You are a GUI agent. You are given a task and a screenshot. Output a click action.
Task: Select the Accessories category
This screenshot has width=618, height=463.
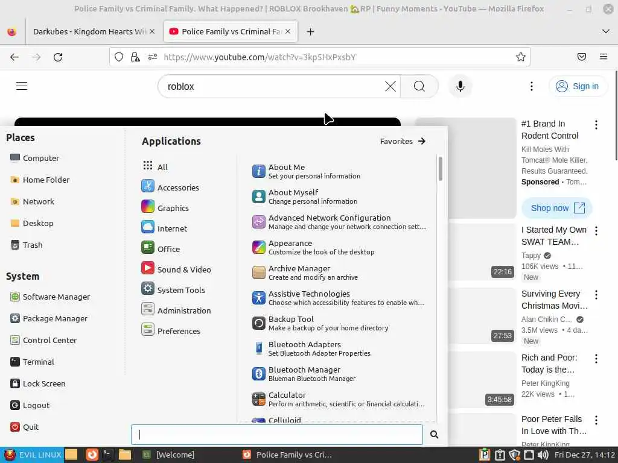170,187
